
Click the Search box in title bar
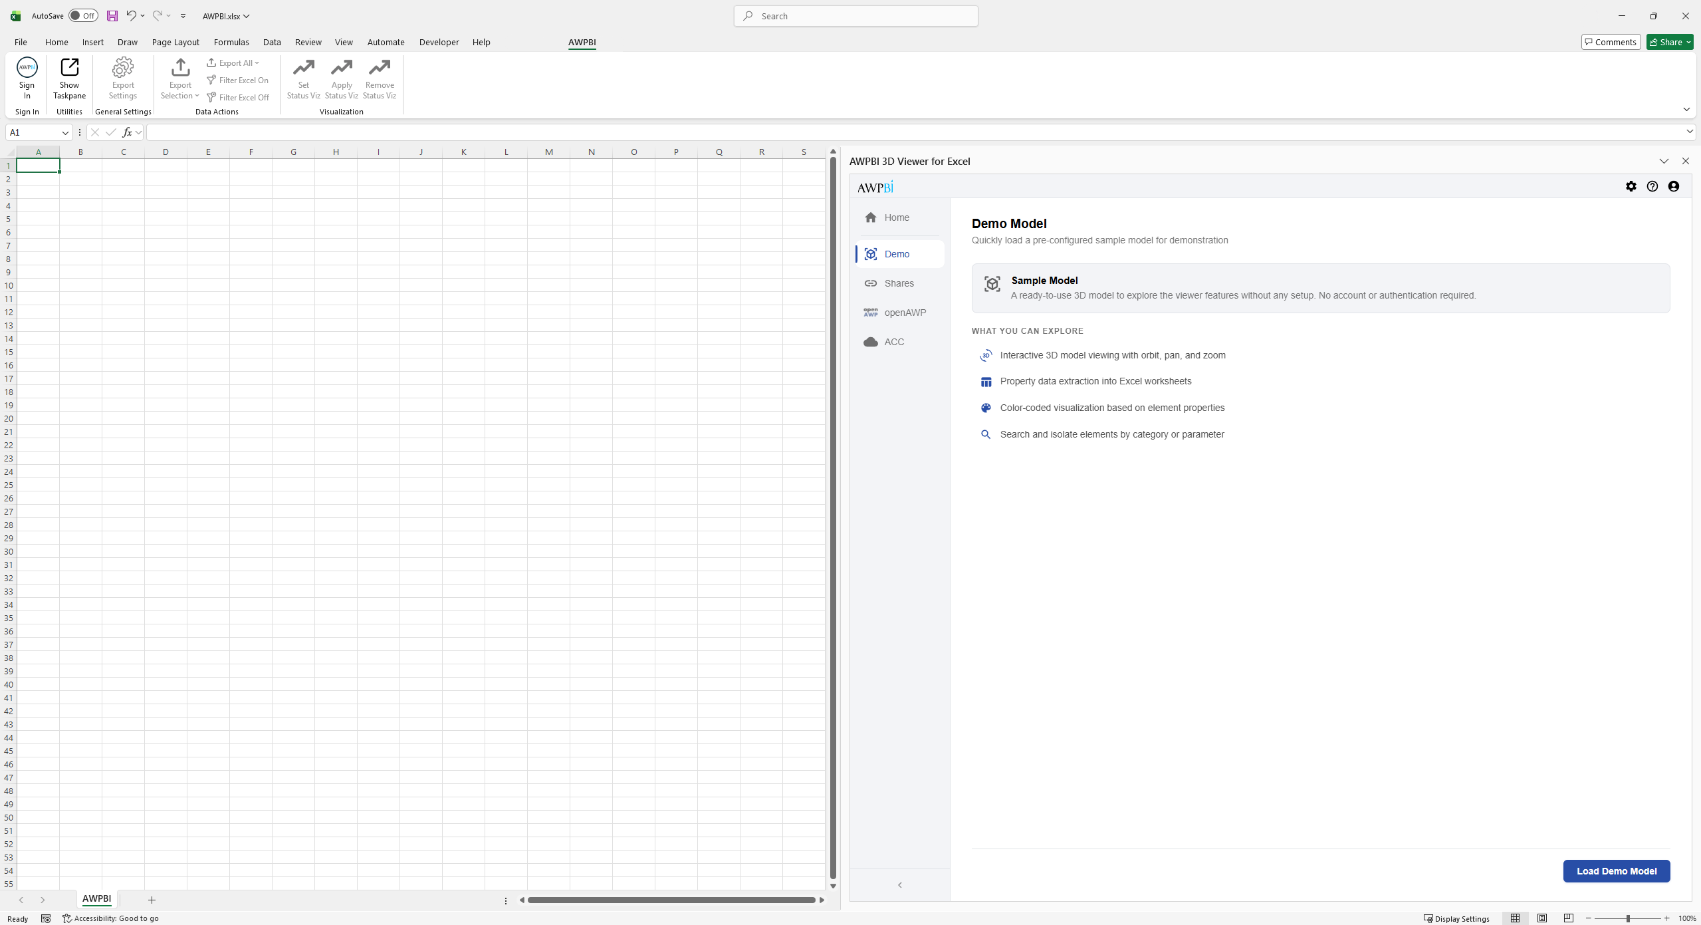coord(855,16)
